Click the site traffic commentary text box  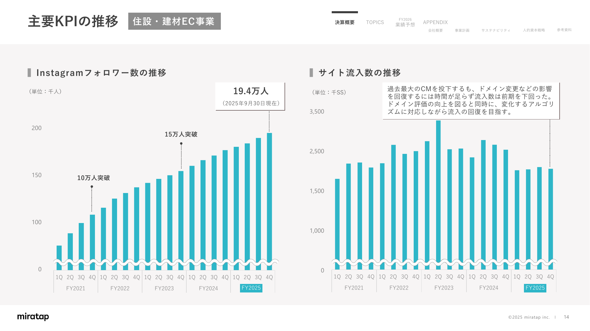pyautogui.click(x=471, y=101)
